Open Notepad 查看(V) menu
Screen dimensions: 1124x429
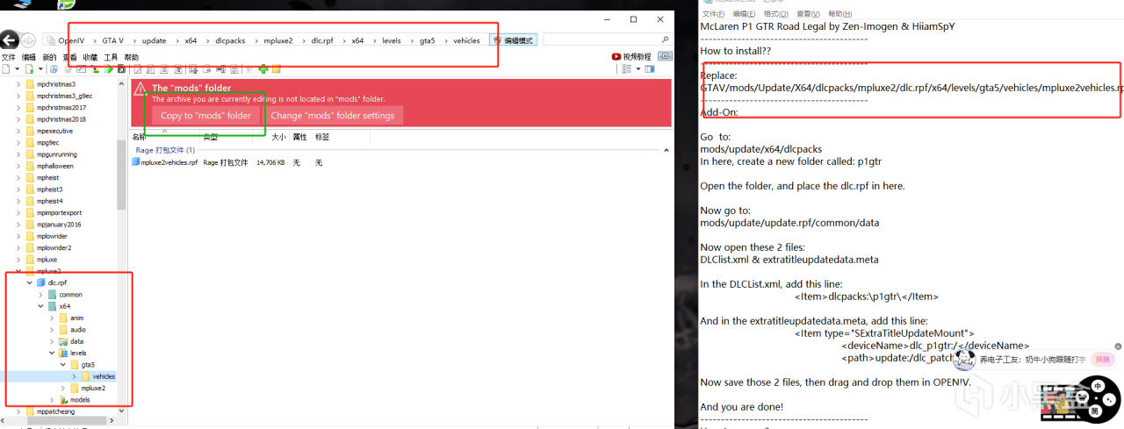click(809, 14)
